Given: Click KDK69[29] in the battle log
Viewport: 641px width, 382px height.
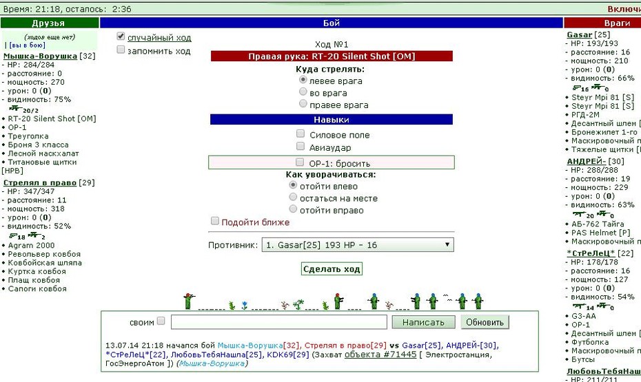Looking at the screenshot, I should click(x=288, y=354).
